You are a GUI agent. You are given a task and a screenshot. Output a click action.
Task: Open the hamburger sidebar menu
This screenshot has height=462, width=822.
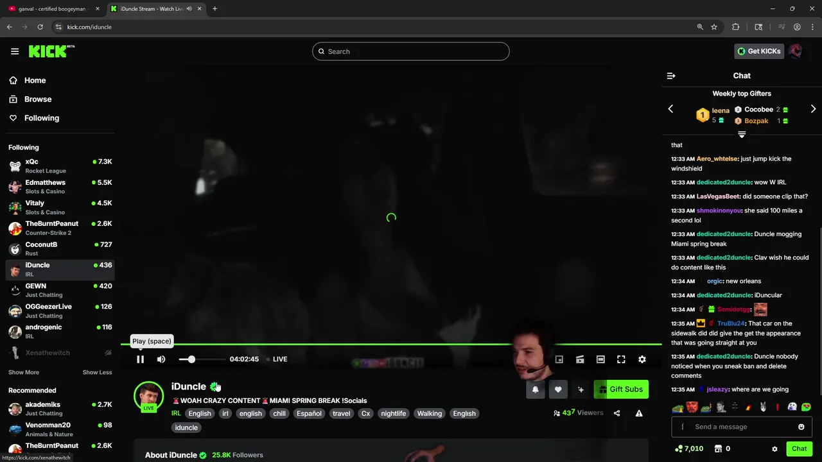[x=15, y=51]
